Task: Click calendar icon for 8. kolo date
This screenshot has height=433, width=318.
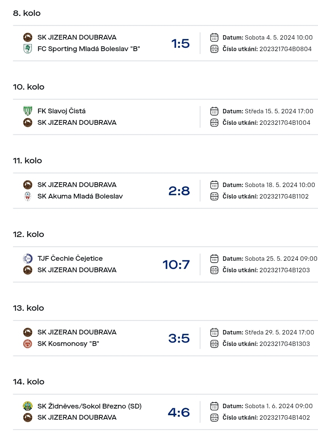Action: 214,37
